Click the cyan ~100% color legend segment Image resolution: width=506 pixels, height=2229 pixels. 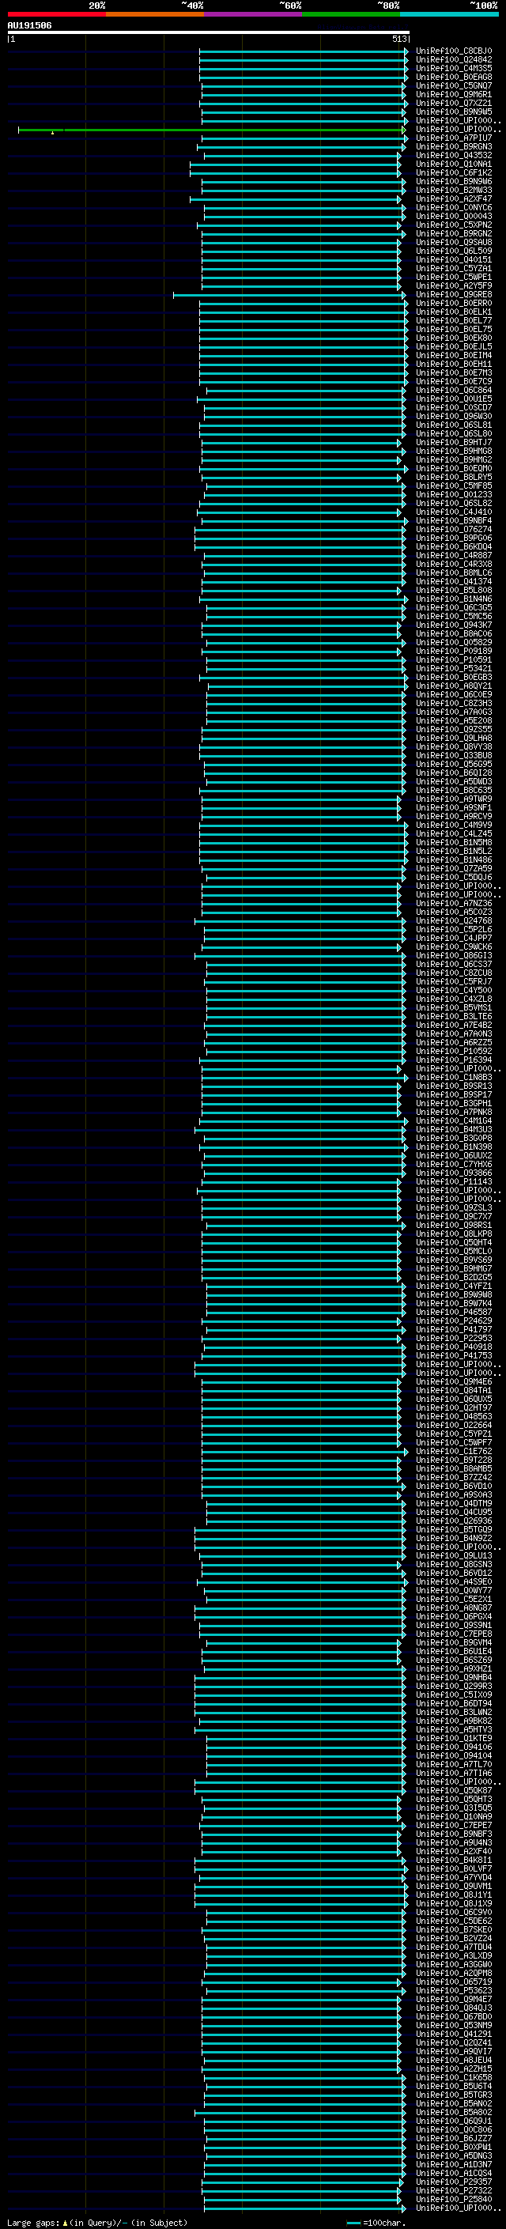tap(449, 14)
